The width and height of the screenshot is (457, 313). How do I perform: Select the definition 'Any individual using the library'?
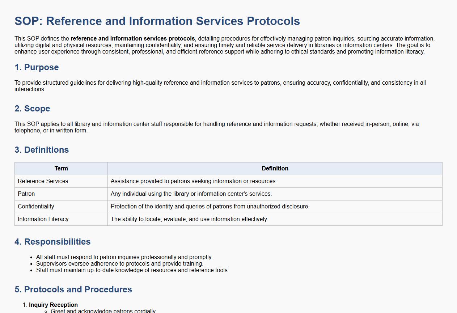click(x=191, y=194)
